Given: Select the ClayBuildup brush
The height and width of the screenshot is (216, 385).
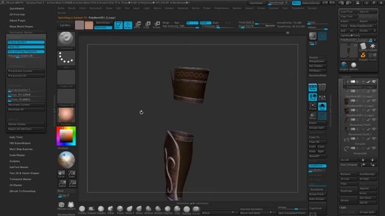Looking at the screenshot, I should (x=101, y=209).
